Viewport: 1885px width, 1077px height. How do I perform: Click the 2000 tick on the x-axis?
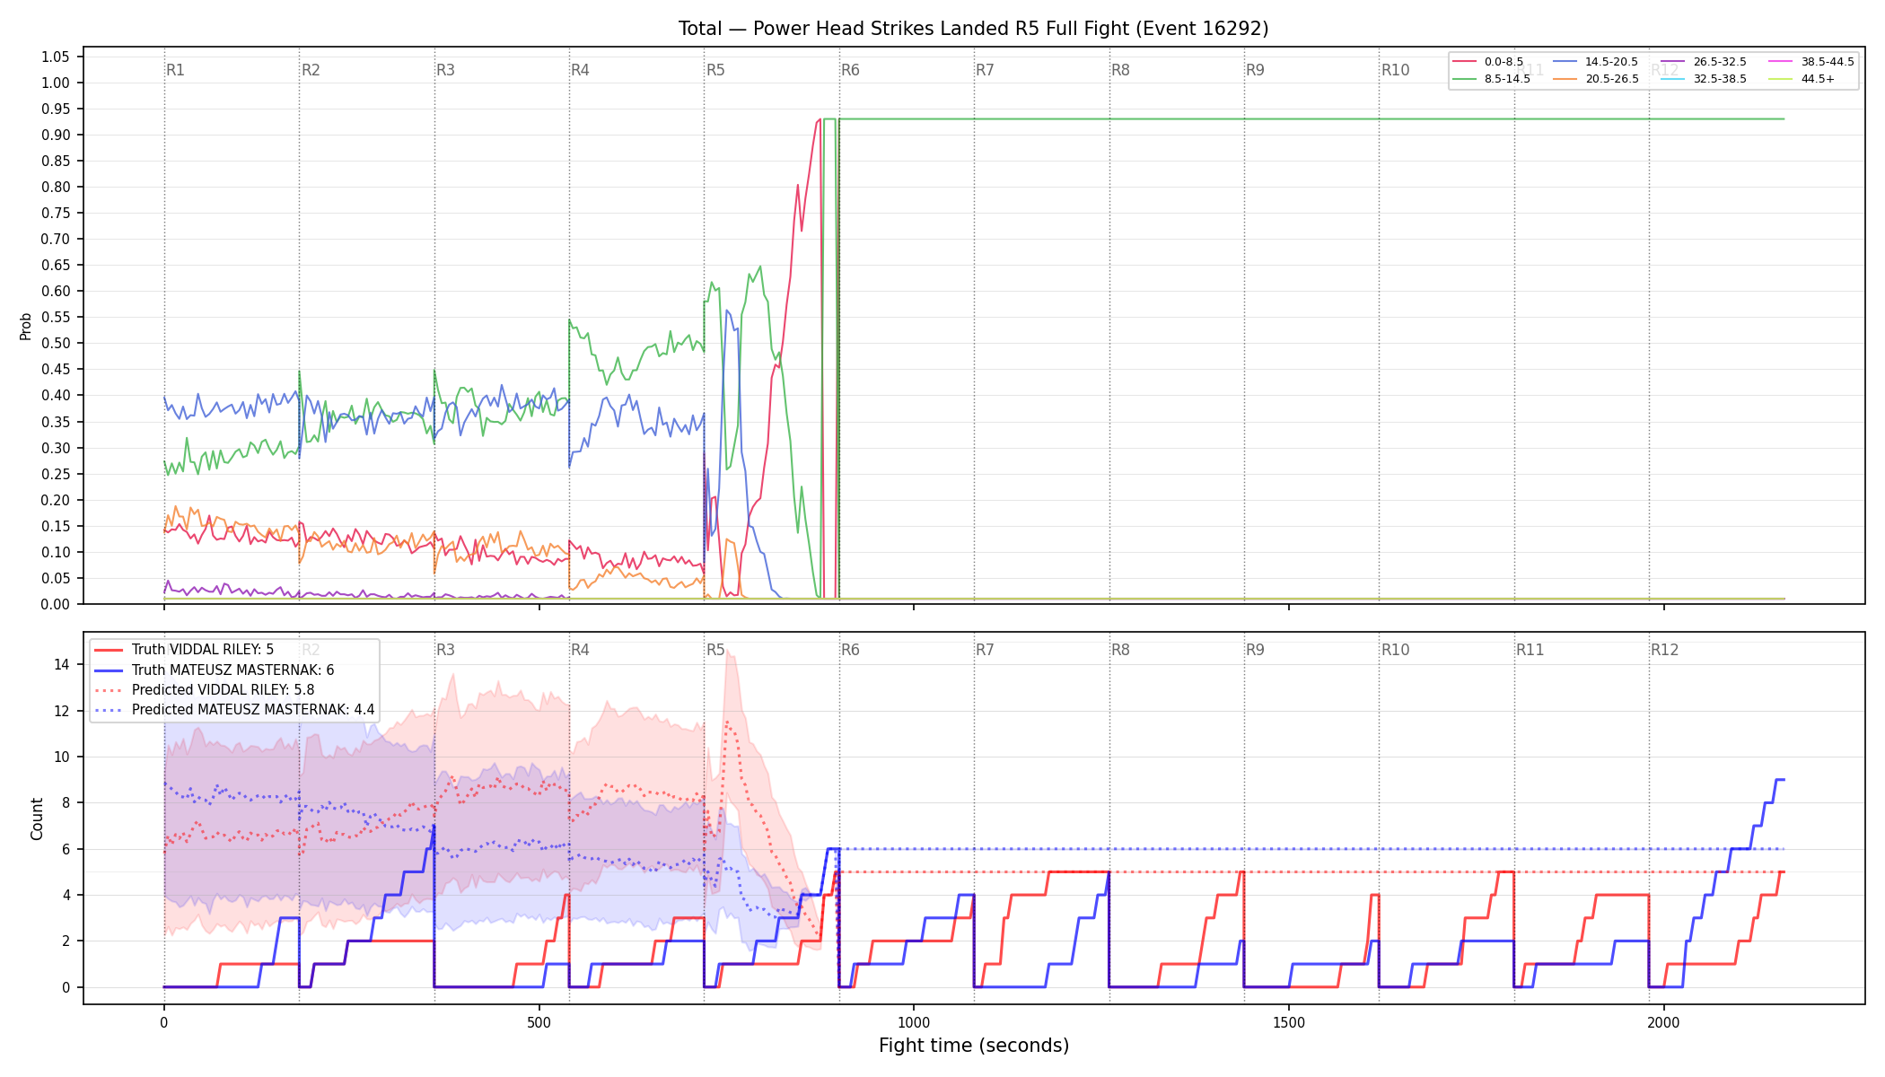point(1664,1022)
